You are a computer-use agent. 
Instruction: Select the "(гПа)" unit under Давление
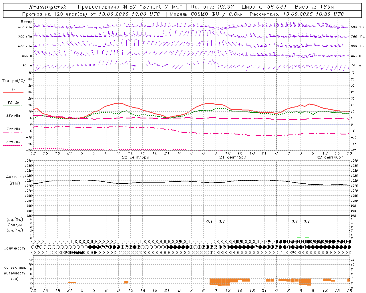pyautogui.click(x=15, y=183)
